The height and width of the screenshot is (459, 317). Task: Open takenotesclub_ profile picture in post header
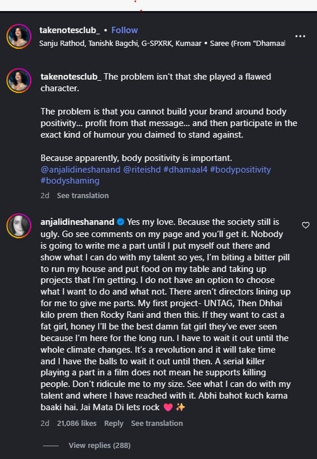point(19,36)
